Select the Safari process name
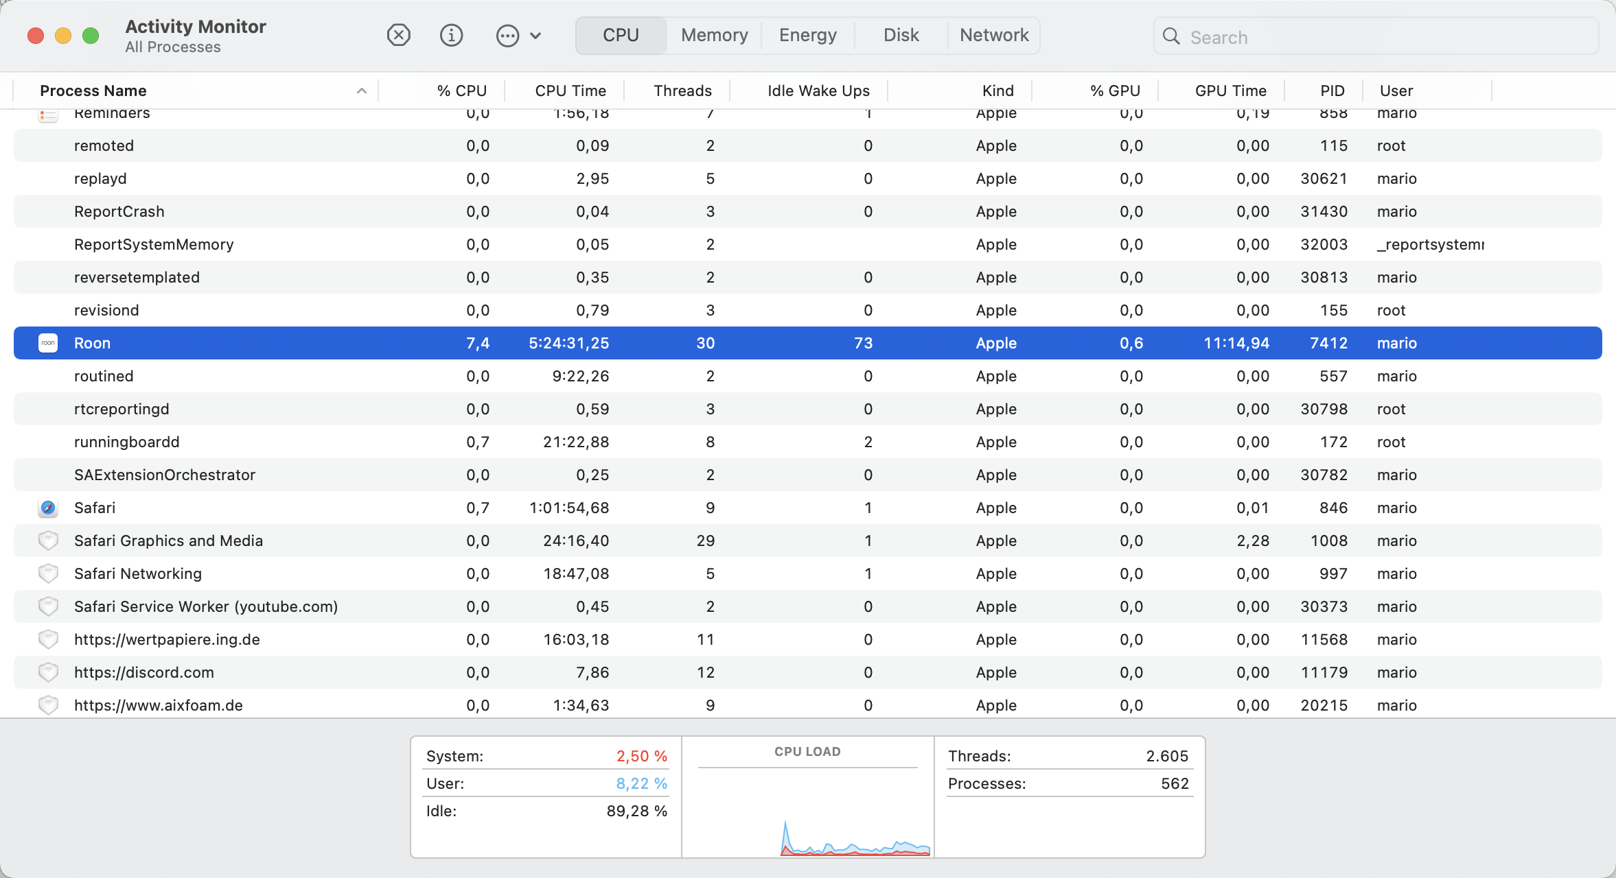The image size is (1616, 878). 95,508
